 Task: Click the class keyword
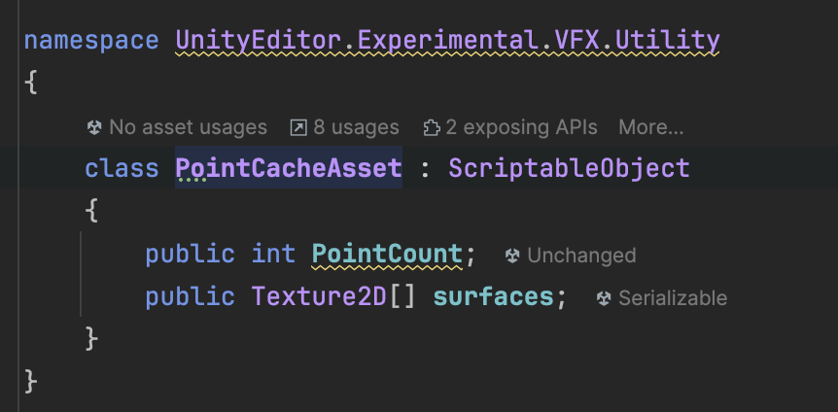click(122, 167)
